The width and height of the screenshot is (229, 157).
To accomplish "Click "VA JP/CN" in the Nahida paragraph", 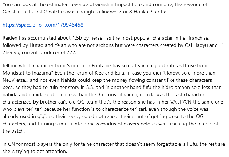I will coord(181,102).
